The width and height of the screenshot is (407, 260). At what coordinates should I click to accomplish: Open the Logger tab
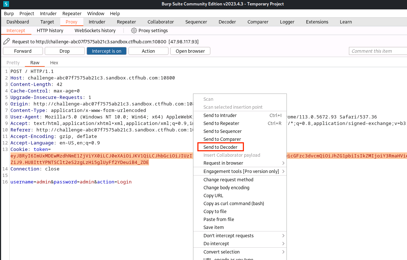point(287,22)
